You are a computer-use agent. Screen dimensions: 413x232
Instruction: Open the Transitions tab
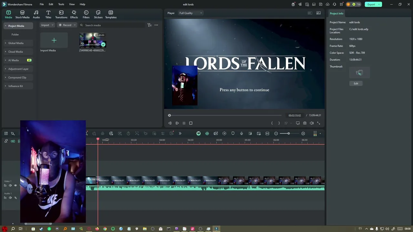click(x=61, y=15)
